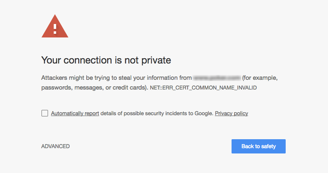Image resolution: width=328 pixels, height=173 pixels.
Task: Open the Privacy policy link
Action: (232, 114)
